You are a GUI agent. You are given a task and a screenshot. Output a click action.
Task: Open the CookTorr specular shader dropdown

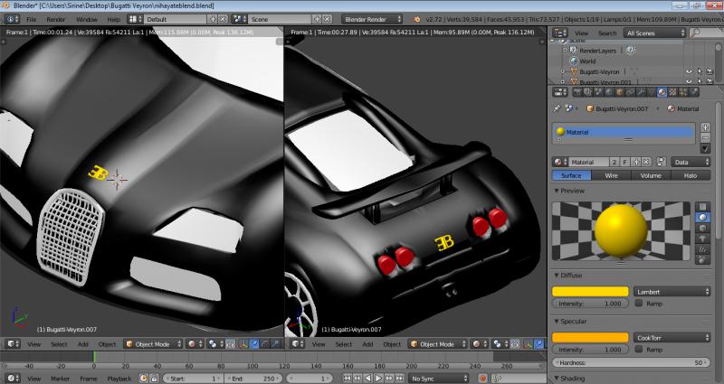point(672,337)
